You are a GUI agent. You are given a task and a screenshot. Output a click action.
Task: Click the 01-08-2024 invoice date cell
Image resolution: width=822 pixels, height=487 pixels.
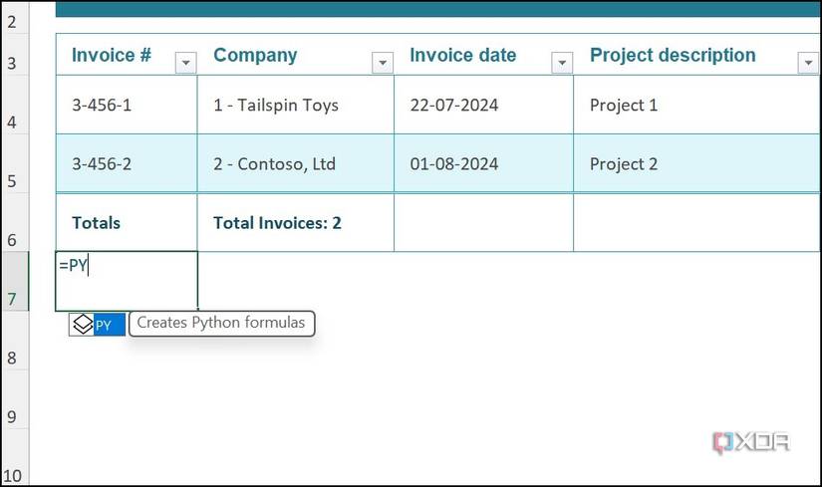click(x=483, y=163)
